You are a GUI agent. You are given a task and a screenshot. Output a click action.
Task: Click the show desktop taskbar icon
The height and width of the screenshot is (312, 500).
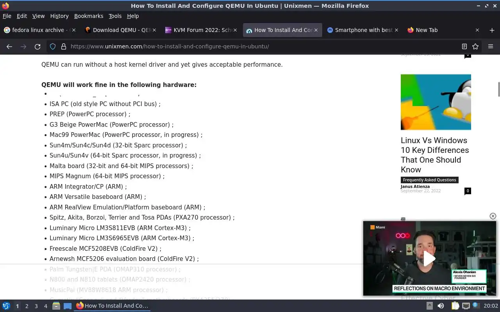coord(68,306)
